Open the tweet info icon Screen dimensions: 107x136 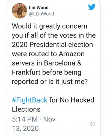tap(93, 124)
